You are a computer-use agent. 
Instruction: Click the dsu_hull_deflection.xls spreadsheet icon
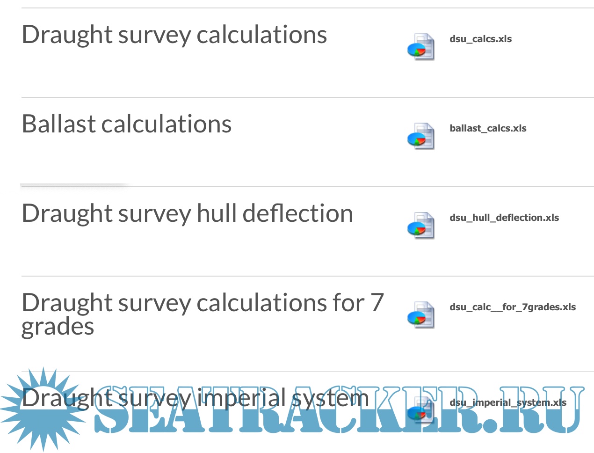pos(421,225)
